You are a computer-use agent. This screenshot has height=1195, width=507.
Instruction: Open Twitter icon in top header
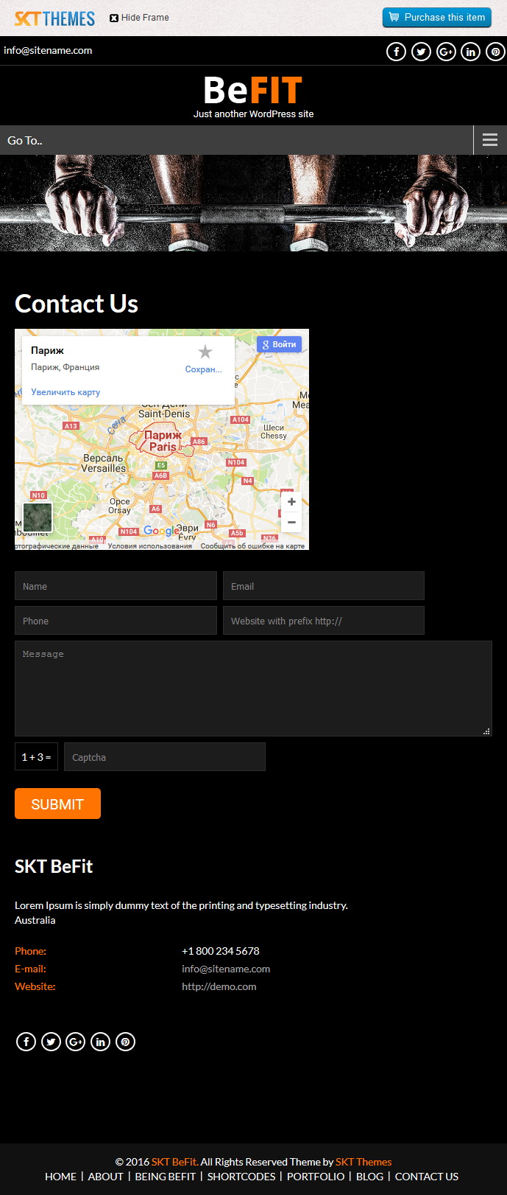coord(421,52)
